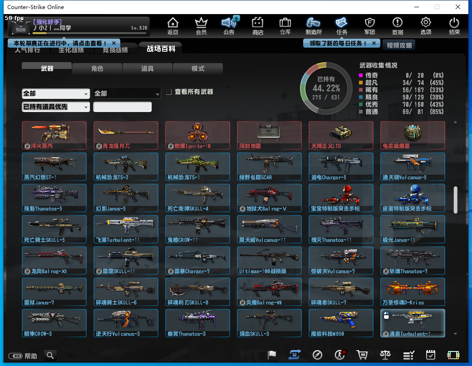The width and height of the screenshot is (472, 366).
Task: Expand the first 全部 filter dropdown
Action: (x=56, y=93)
